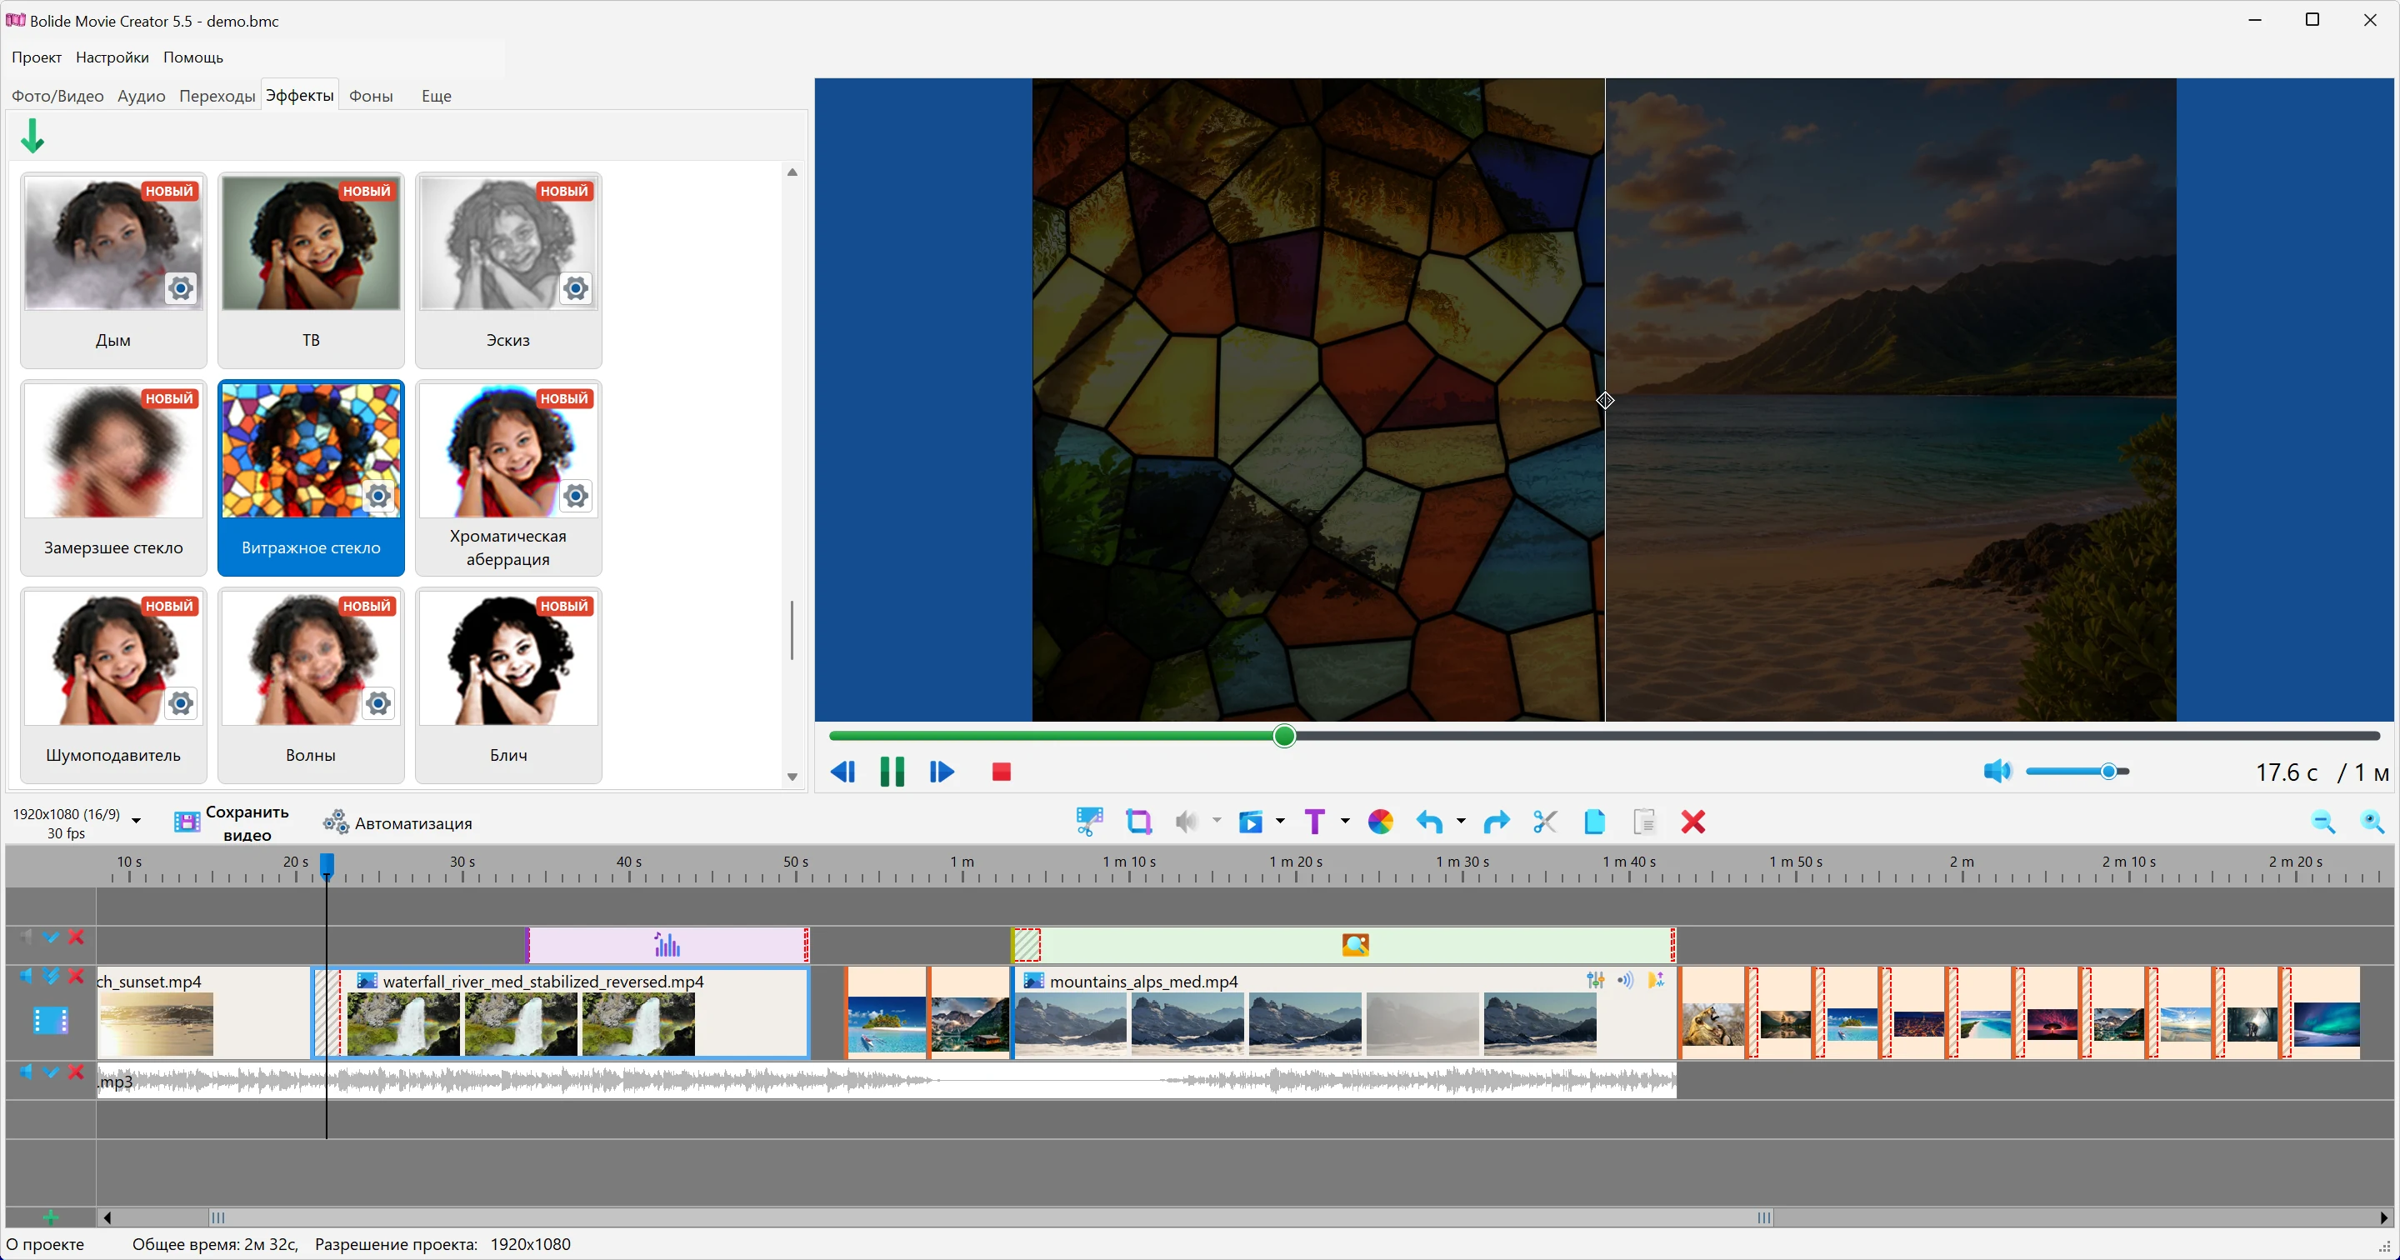Expand the playback speed dropdown arrow

pyautogui.click(x=1280, y=821)
